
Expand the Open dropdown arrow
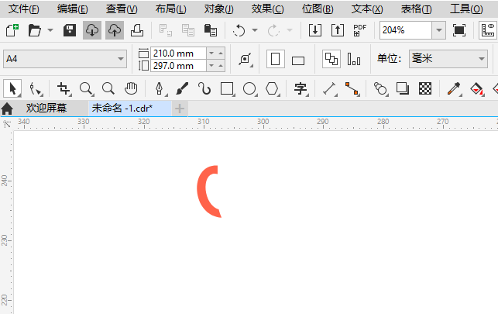(x=50, y=30)
